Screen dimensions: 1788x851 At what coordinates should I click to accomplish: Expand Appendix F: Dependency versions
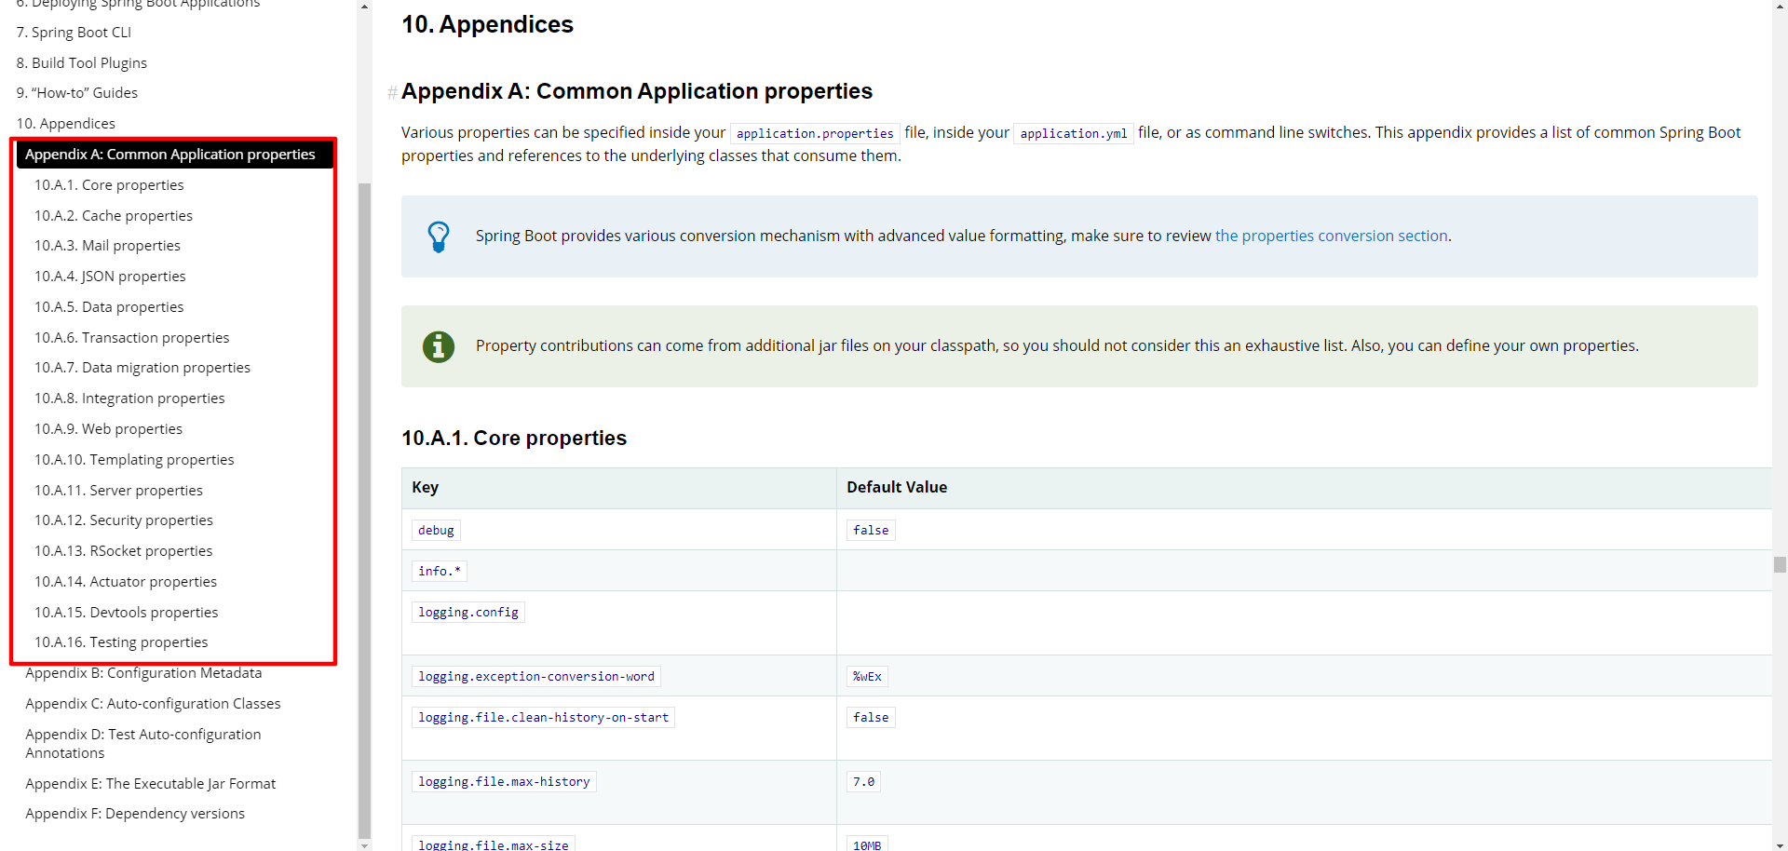click(x=135, y=814)
